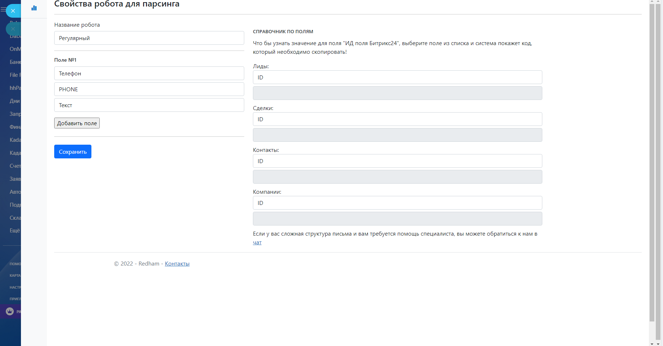Screen dimensions: 663x346
Task: Open the Сделки field dropdown
Action: pyautogui.click(x=397, y=119)
